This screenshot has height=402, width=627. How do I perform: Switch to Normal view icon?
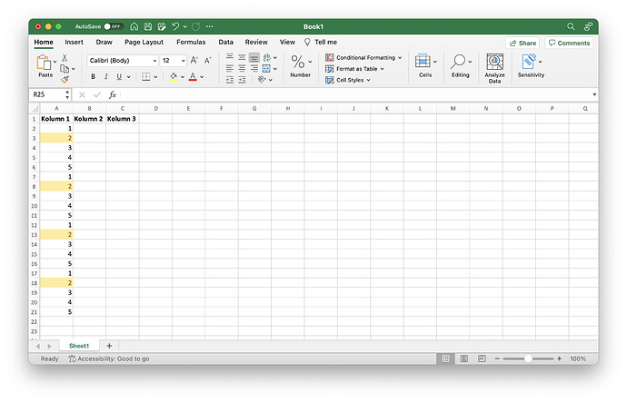pyautogui.click(x=445, y=358)
